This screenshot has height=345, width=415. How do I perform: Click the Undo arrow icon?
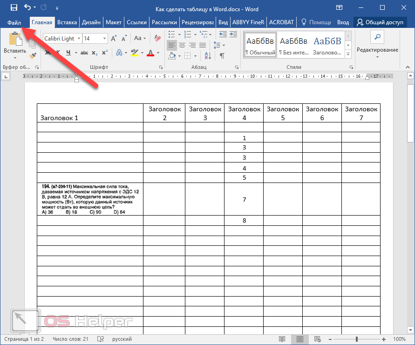pyautogui.click(x=27, y=8)
